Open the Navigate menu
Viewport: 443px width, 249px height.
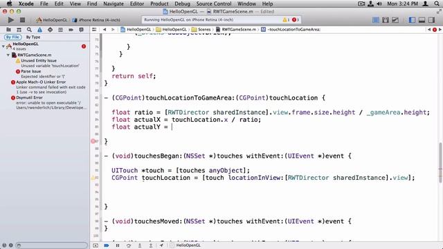pyautogui.click(x=114, y=3)
